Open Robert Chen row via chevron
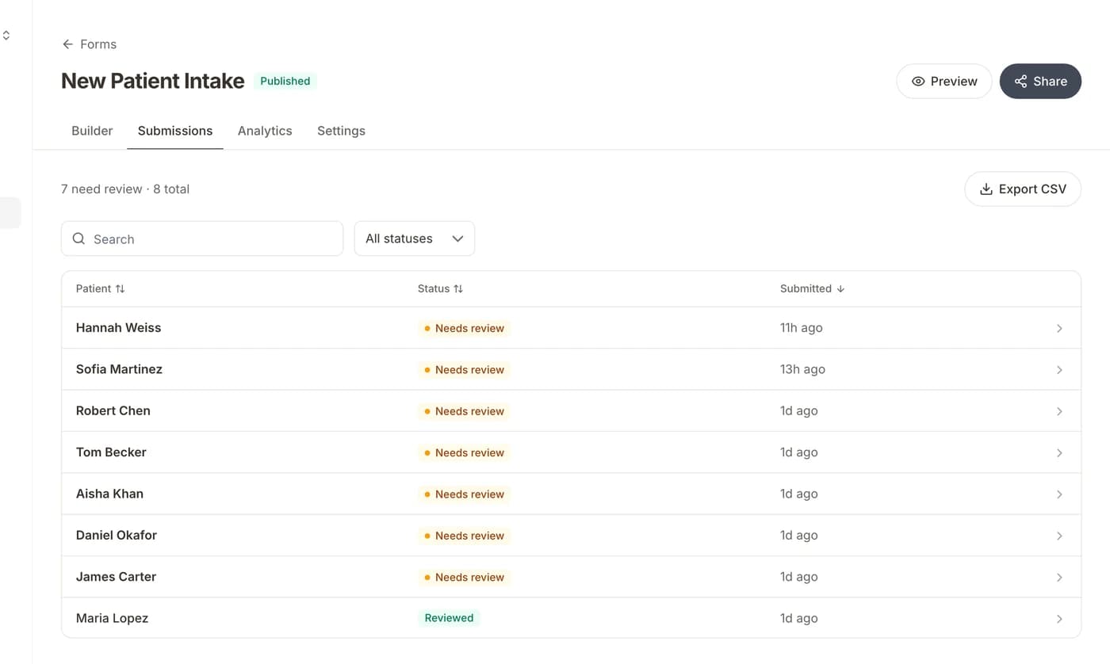The width and height of the screenshot is (1110, 664). tap(1059, 411)
